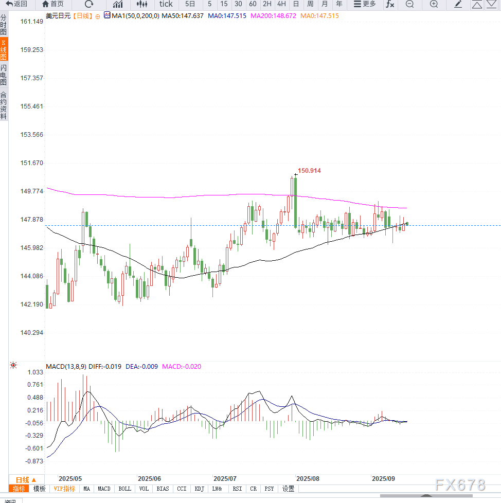Zoom in the chart with plus magnifier
Viewport: 501px width, 503px height.
pyautogui.click(x=434, y=4)
